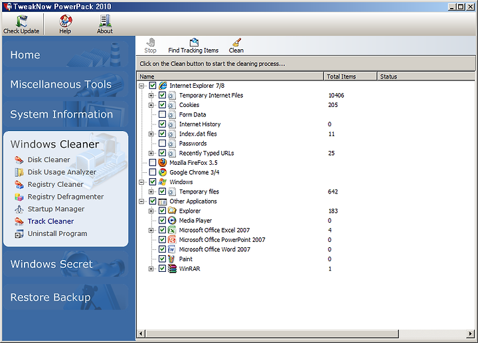
Task: Check the Google Chrome 3/4 checkbox
Action: pos(153,172)
